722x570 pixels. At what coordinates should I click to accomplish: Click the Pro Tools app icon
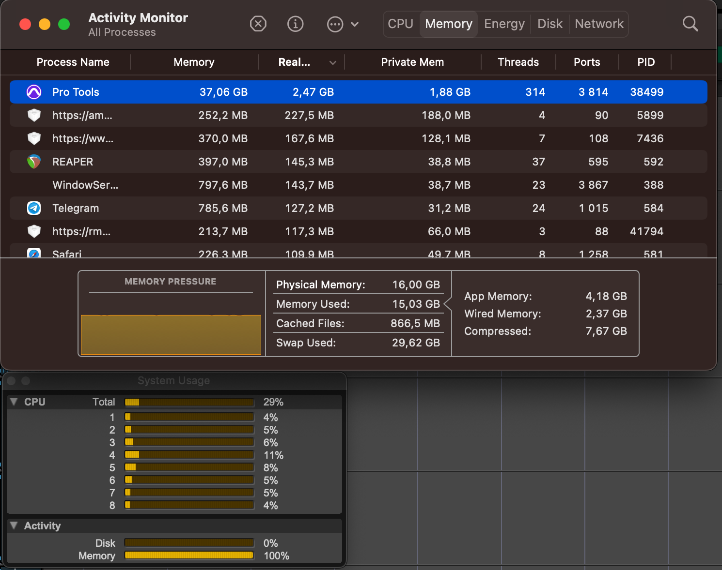(34, 92)
